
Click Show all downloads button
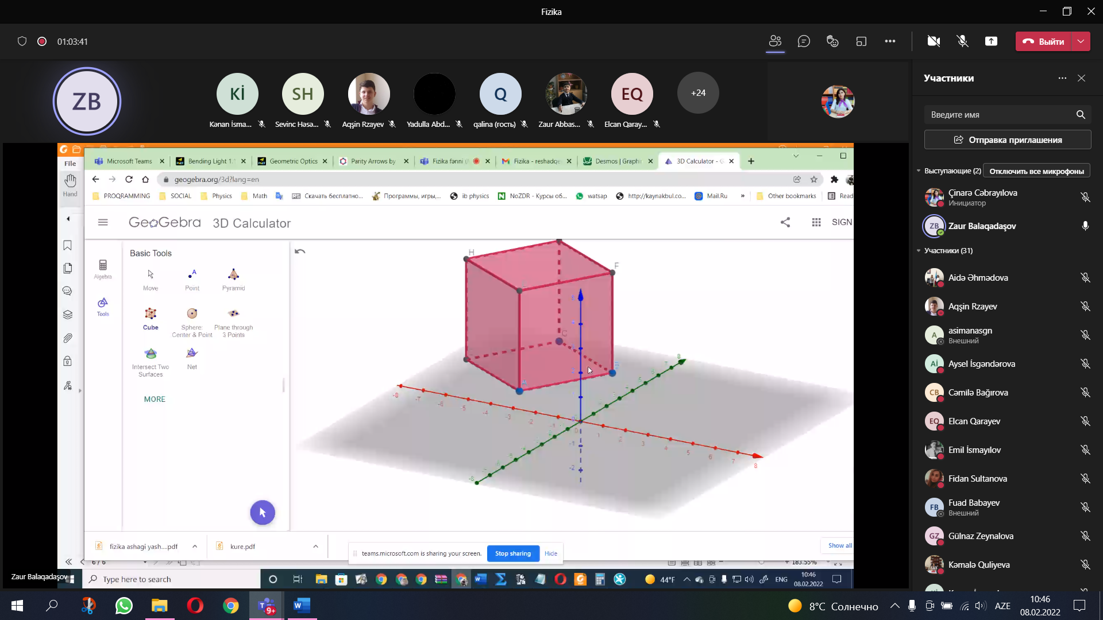(839, 545)
